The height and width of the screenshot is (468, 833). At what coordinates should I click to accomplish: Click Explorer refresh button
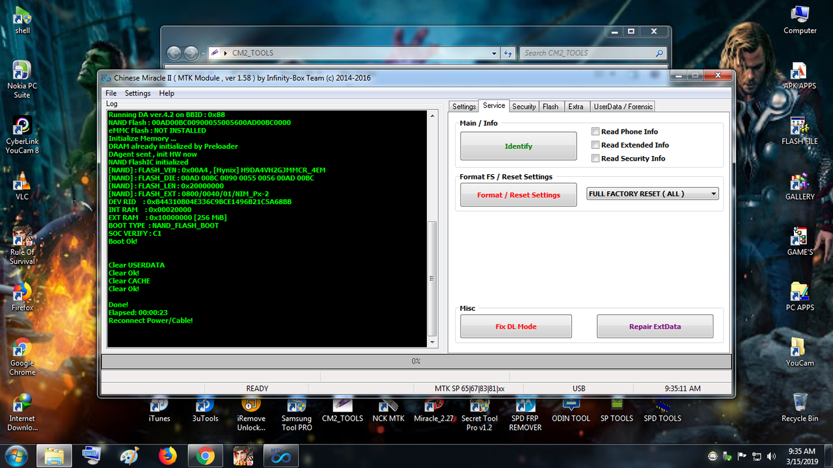click(509, 53)
